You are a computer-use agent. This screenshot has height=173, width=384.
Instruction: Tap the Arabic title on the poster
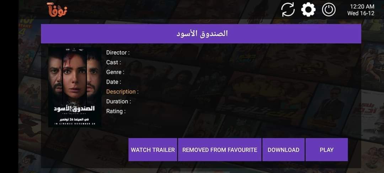[74, 109]
